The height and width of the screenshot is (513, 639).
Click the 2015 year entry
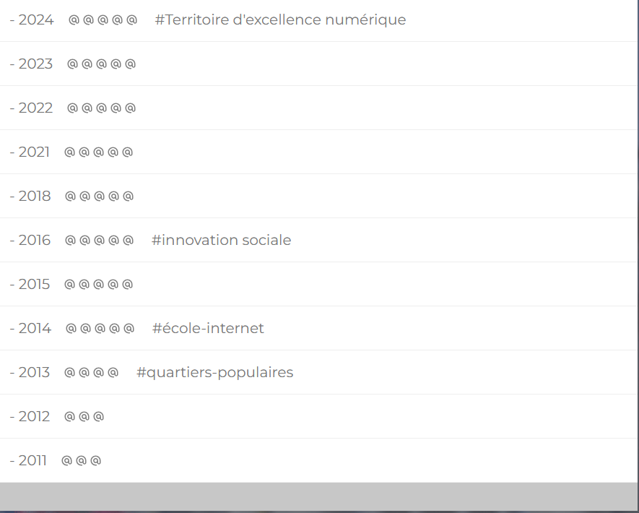tap(34, 285)
